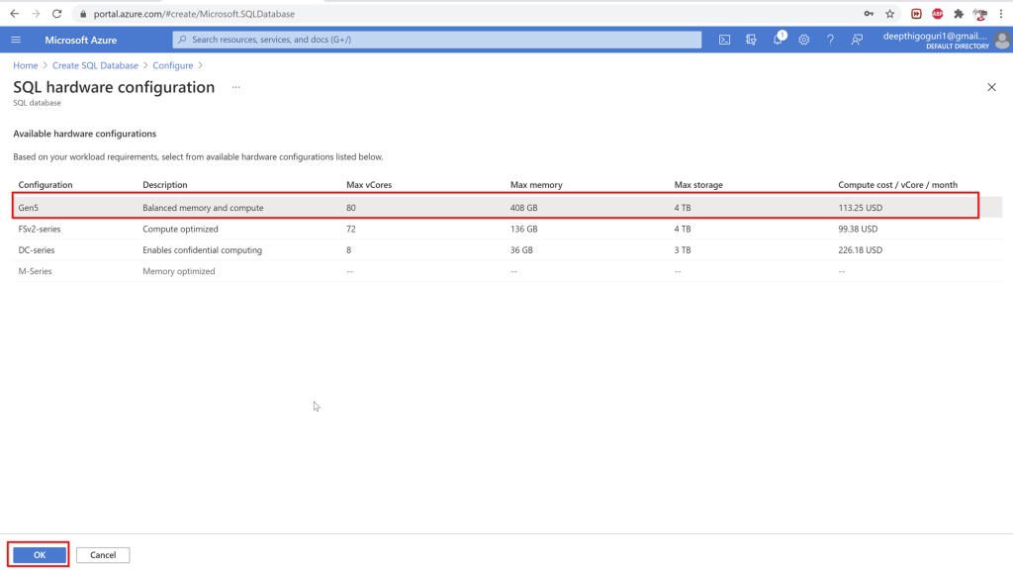Close the SQL hardware configuration pane
This screenshot has width=1013, height=570.
(992, 88)
